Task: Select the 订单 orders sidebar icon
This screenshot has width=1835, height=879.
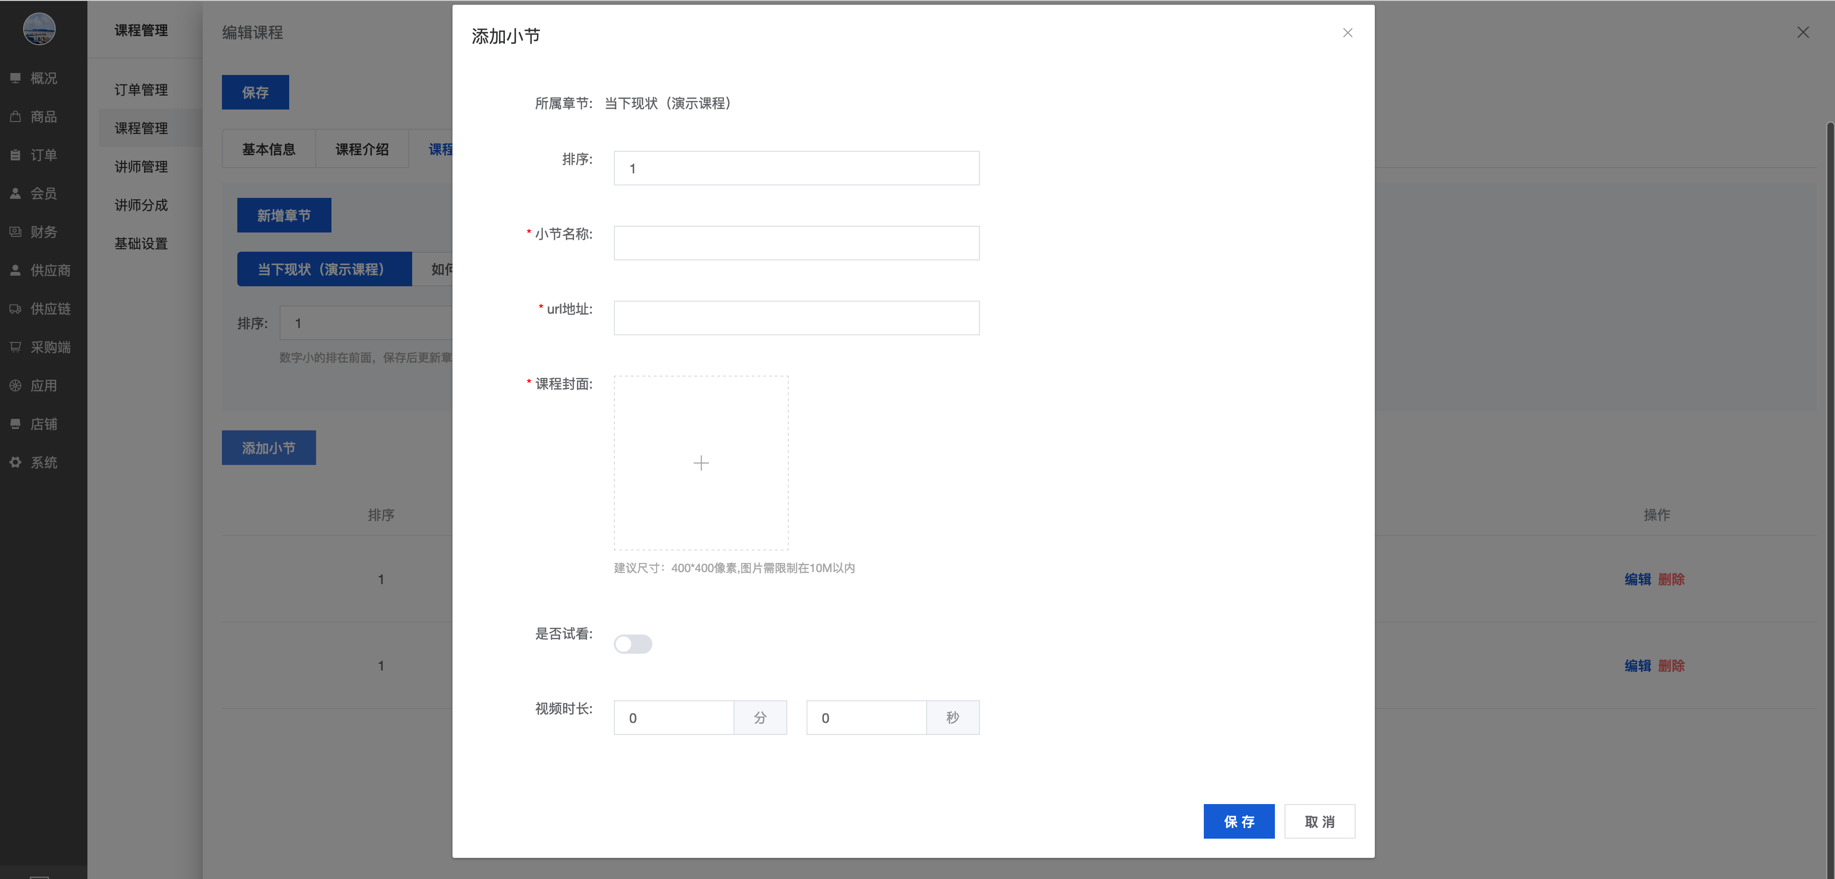Action: (15, 155)
